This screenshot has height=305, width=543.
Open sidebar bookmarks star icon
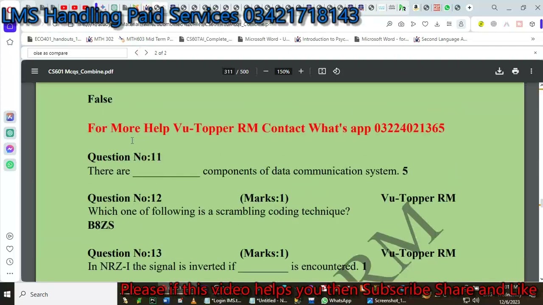[x=10, y=42]
